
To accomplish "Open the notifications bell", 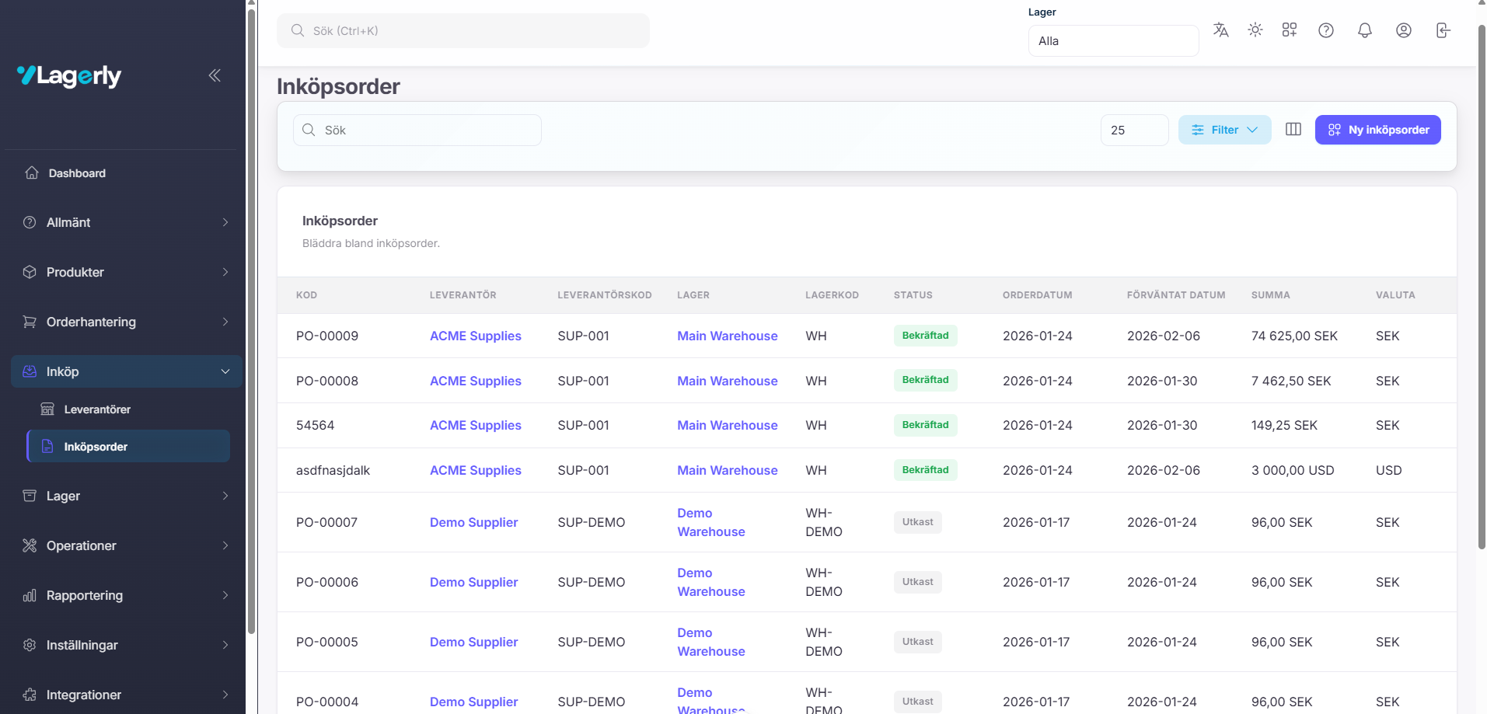I will (x=1364, y=30).
